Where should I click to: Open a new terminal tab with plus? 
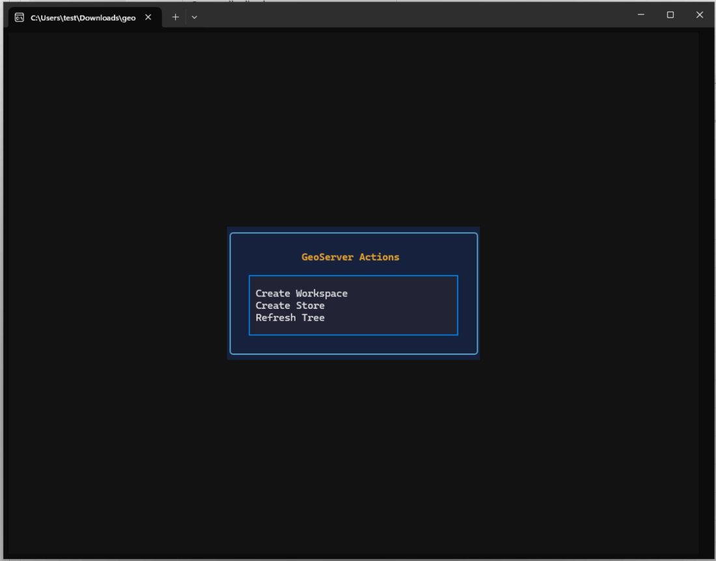(175, 18)
